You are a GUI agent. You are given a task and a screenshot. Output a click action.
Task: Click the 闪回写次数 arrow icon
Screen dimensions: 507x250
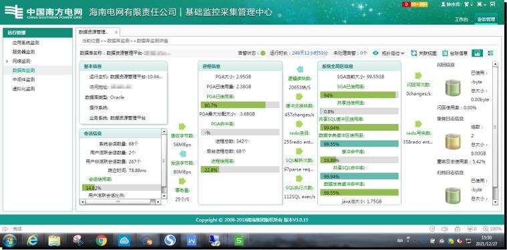(x=418, y=76)
